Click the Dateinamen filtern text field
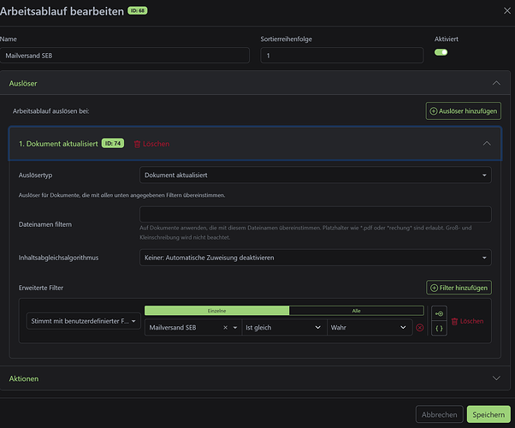This screenshot has width=515, height=428. 315,214
